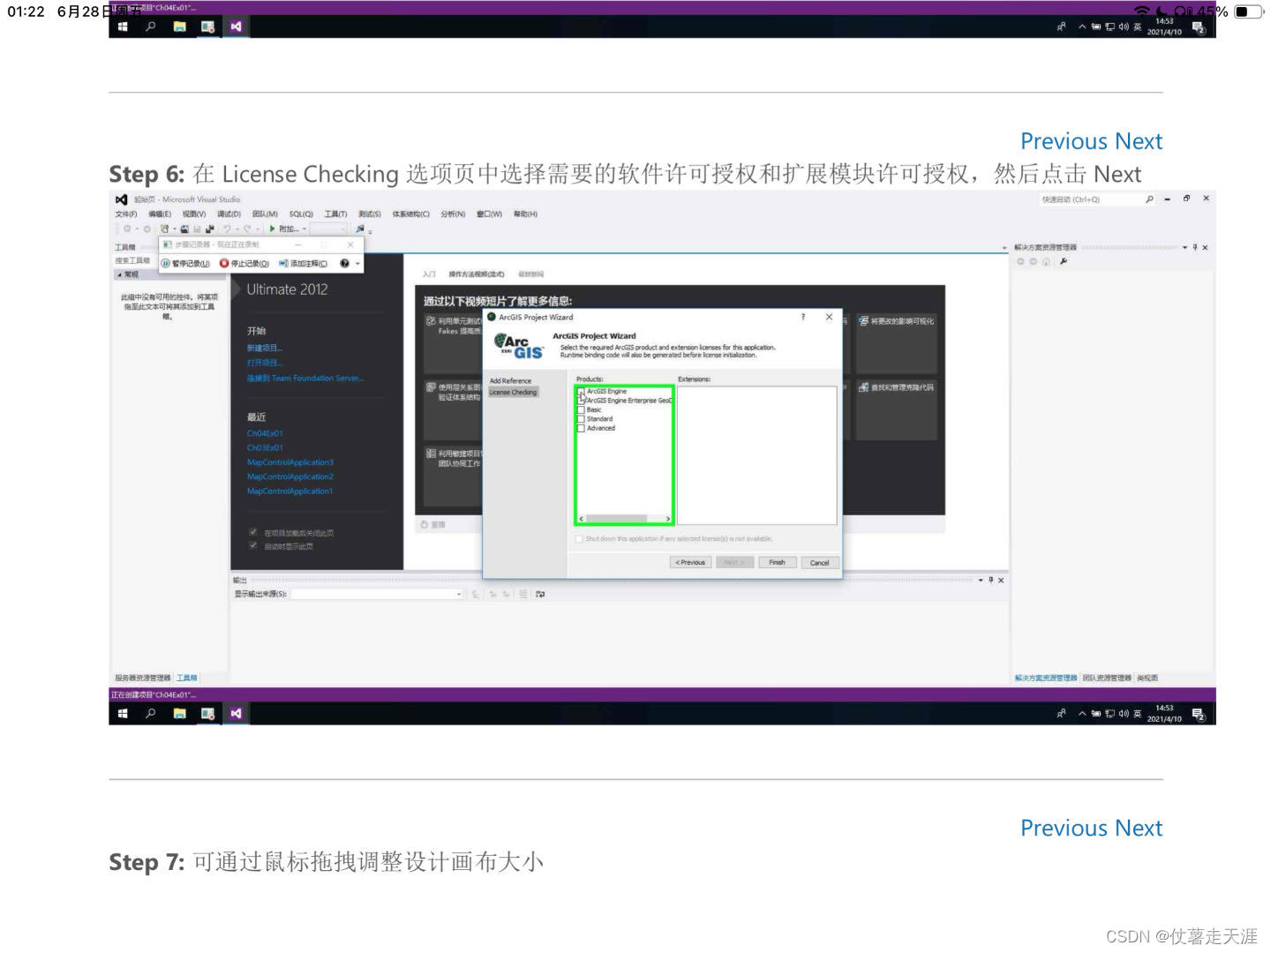This screenshot has width=1271, height=953.
Task: Collapse the 常规 toolbox group
Action: tap(121, 274)
